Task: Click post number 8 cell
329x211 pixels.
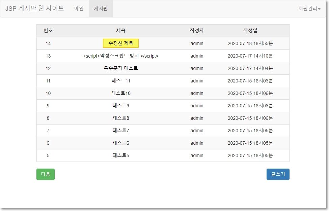Action: tap(48, 118)
